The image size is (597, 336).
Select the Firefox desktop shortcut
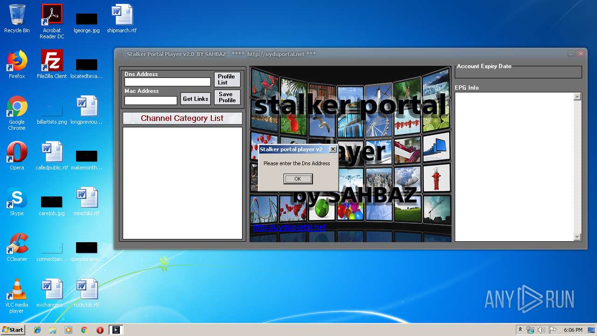coord(17,64)
